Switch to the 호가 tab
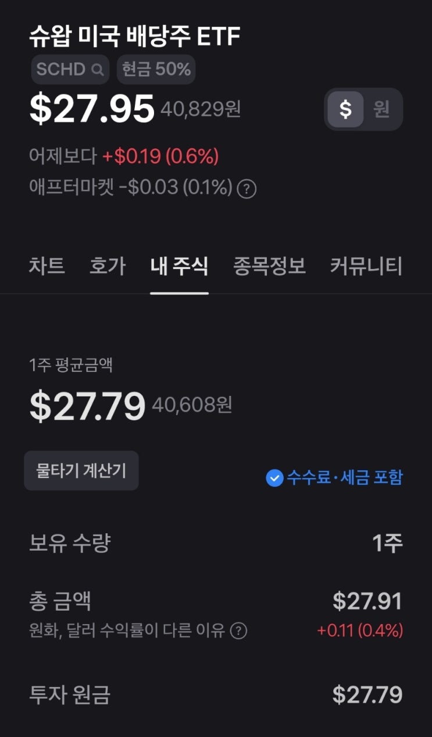This screenshot has width=432, height=737. 108,266
